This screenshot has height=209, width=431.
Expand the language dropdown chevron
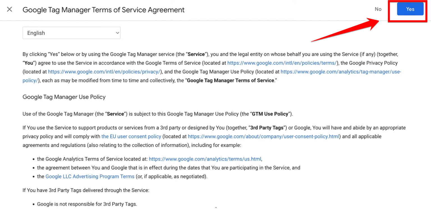[118, 33]
